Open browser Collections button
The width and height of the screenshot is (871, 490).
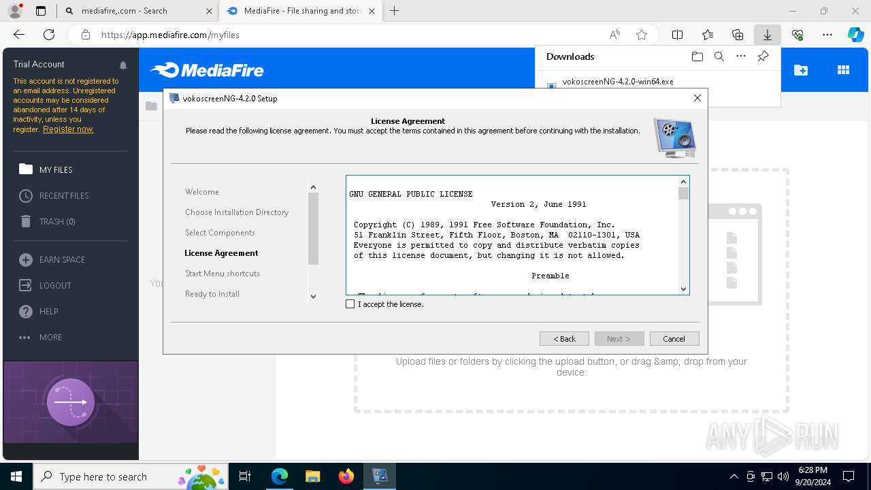[x=738, y=35]
